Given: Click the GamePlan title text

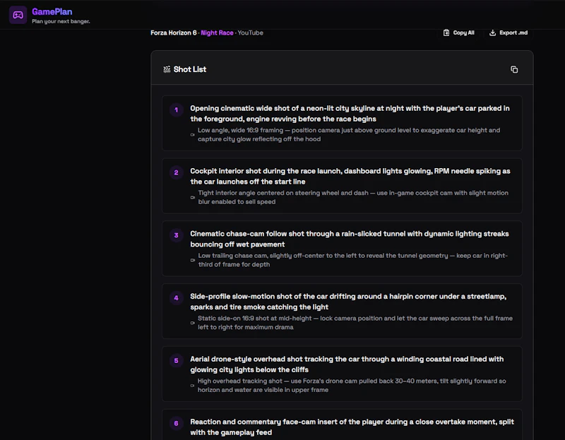Looking at the screenshot, I should point(52,11).
